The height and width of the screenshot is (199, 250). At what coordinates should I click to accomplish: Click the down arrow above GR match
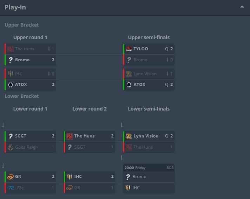tap(3, 165)
